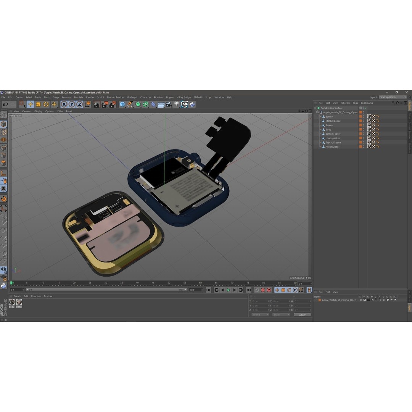Open Edit Render Settings icon

pyautogui.click(x=113, y=104)
